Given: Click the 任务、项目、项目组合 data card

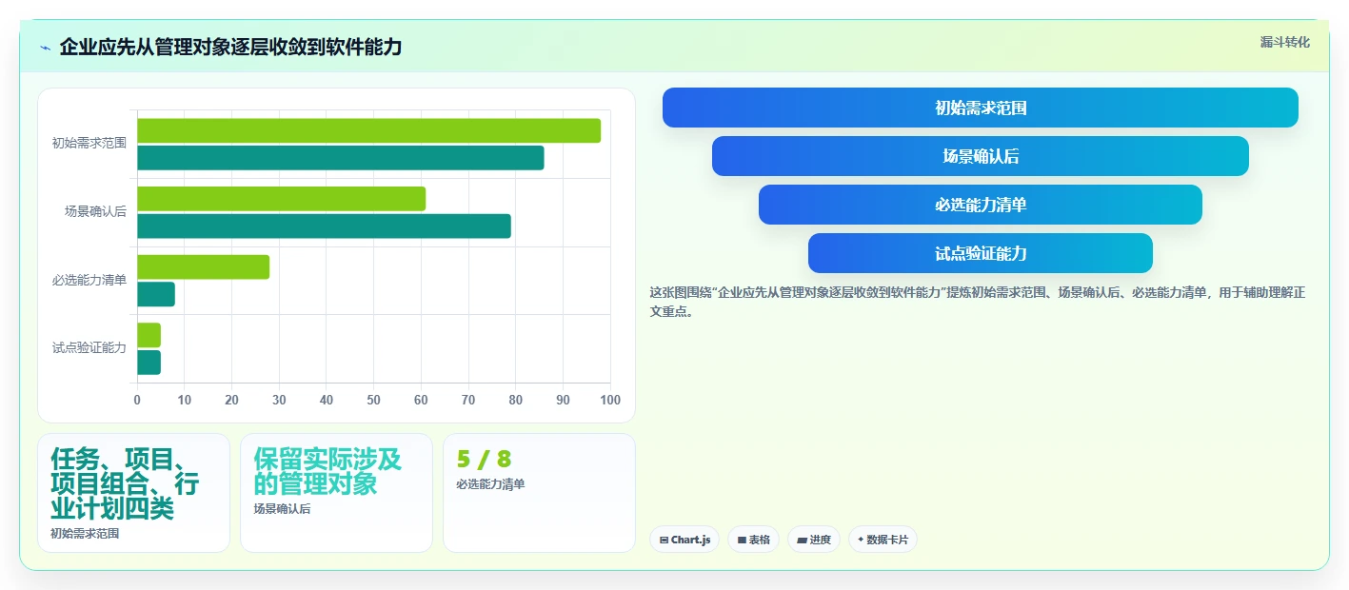Looking at the screenshot, I should (133, 493).
